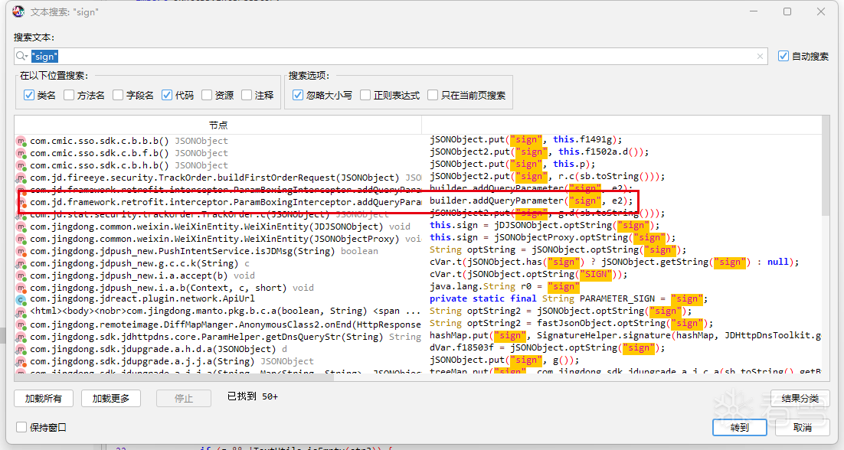This screenshot has width=844, height=450.
Task: Click code this.sign = jDJSONObject.optString("sign")
Action: pyautogui.click(x=545, y=225)
